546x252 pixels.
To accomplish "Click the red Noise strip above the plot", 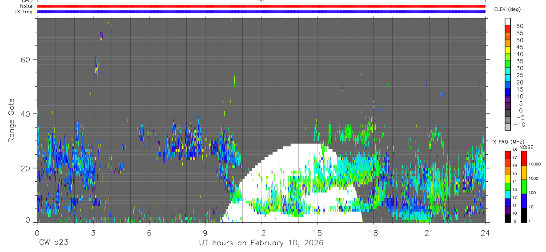I will (261, 6).
